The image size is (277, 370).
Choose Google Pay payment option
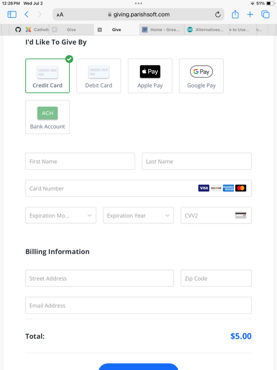pos(201,76)
